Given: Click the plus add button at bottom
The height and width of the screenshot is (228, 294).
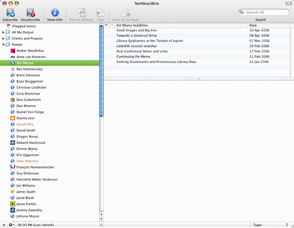Looking at the screenshot, I should [x=4, y=225].
